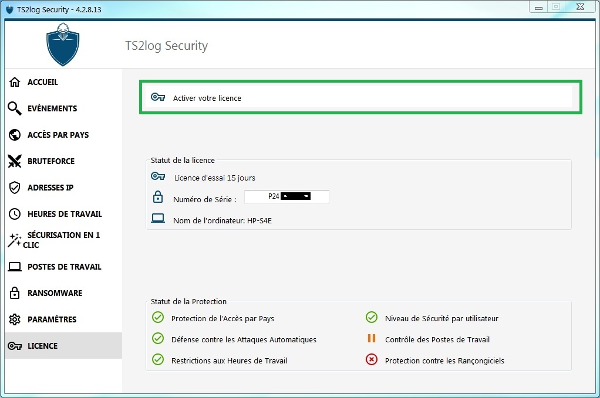Click Contrôle des Postes de Travail
600x398 pixels.
[x=437, y=339]
